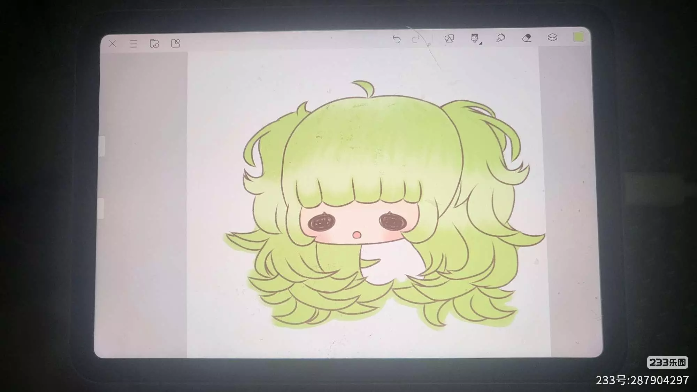Click the lower left-edge slider handle
697x392 pixels.
click(x=101, y=208)
